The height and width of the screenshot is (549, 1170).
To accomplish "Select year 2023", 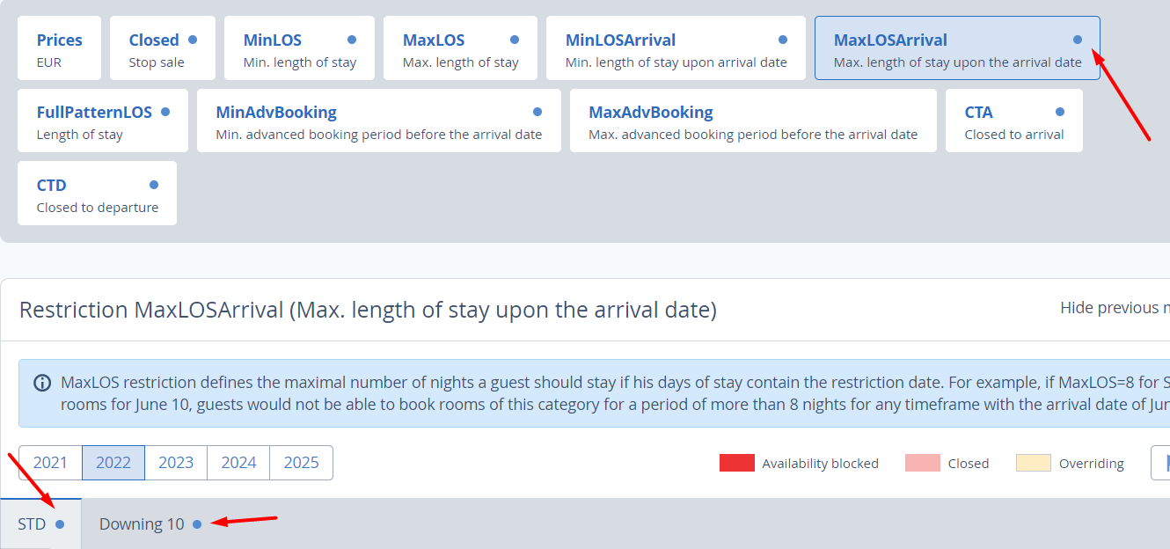I will click(176, 463).
